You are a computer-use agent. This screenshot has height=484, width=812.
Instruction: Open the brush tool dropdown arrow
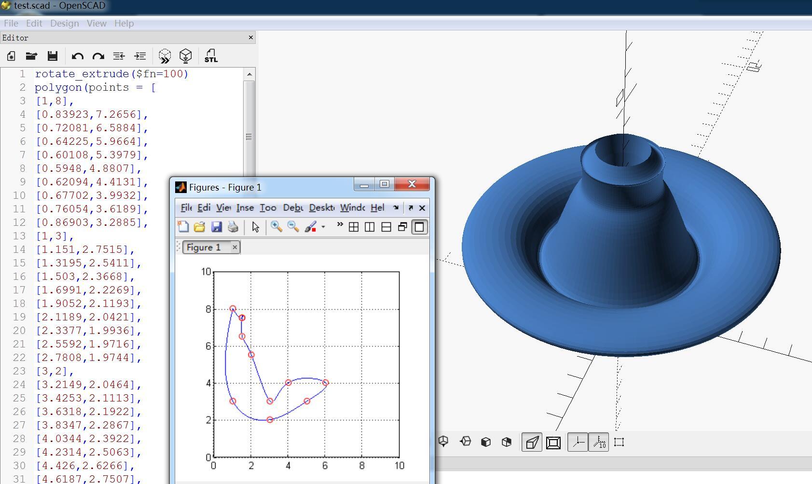[324, 227]
